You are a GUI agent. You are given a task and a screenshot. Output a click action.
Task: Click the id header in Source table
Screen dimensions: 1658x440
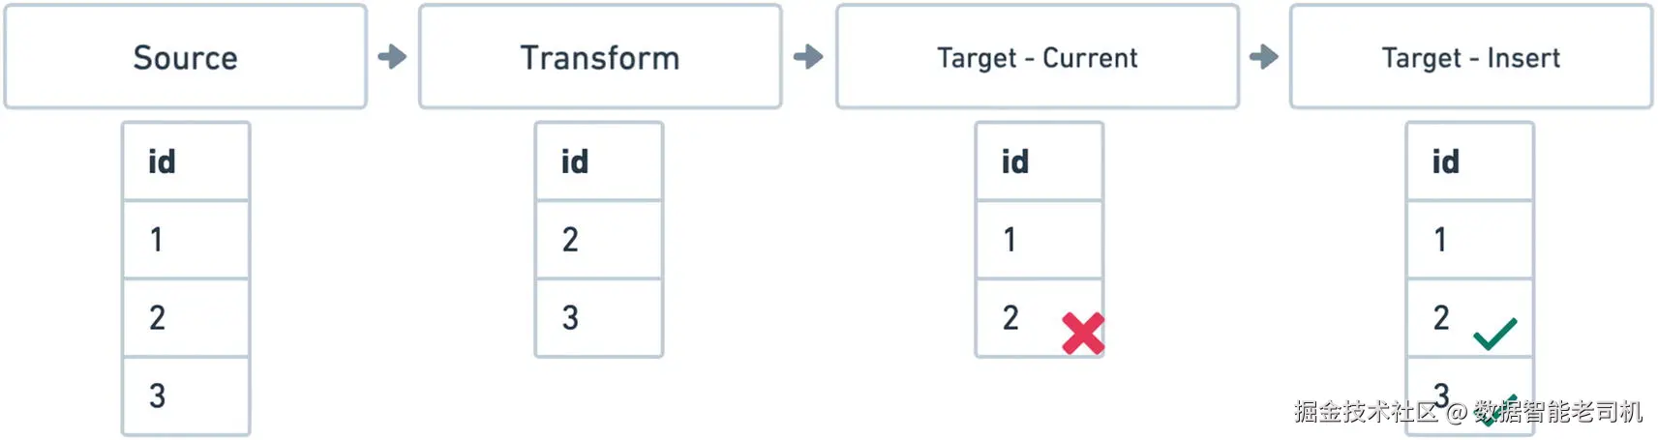pos(186,161)
